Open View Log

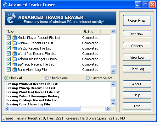pos(137,57)
